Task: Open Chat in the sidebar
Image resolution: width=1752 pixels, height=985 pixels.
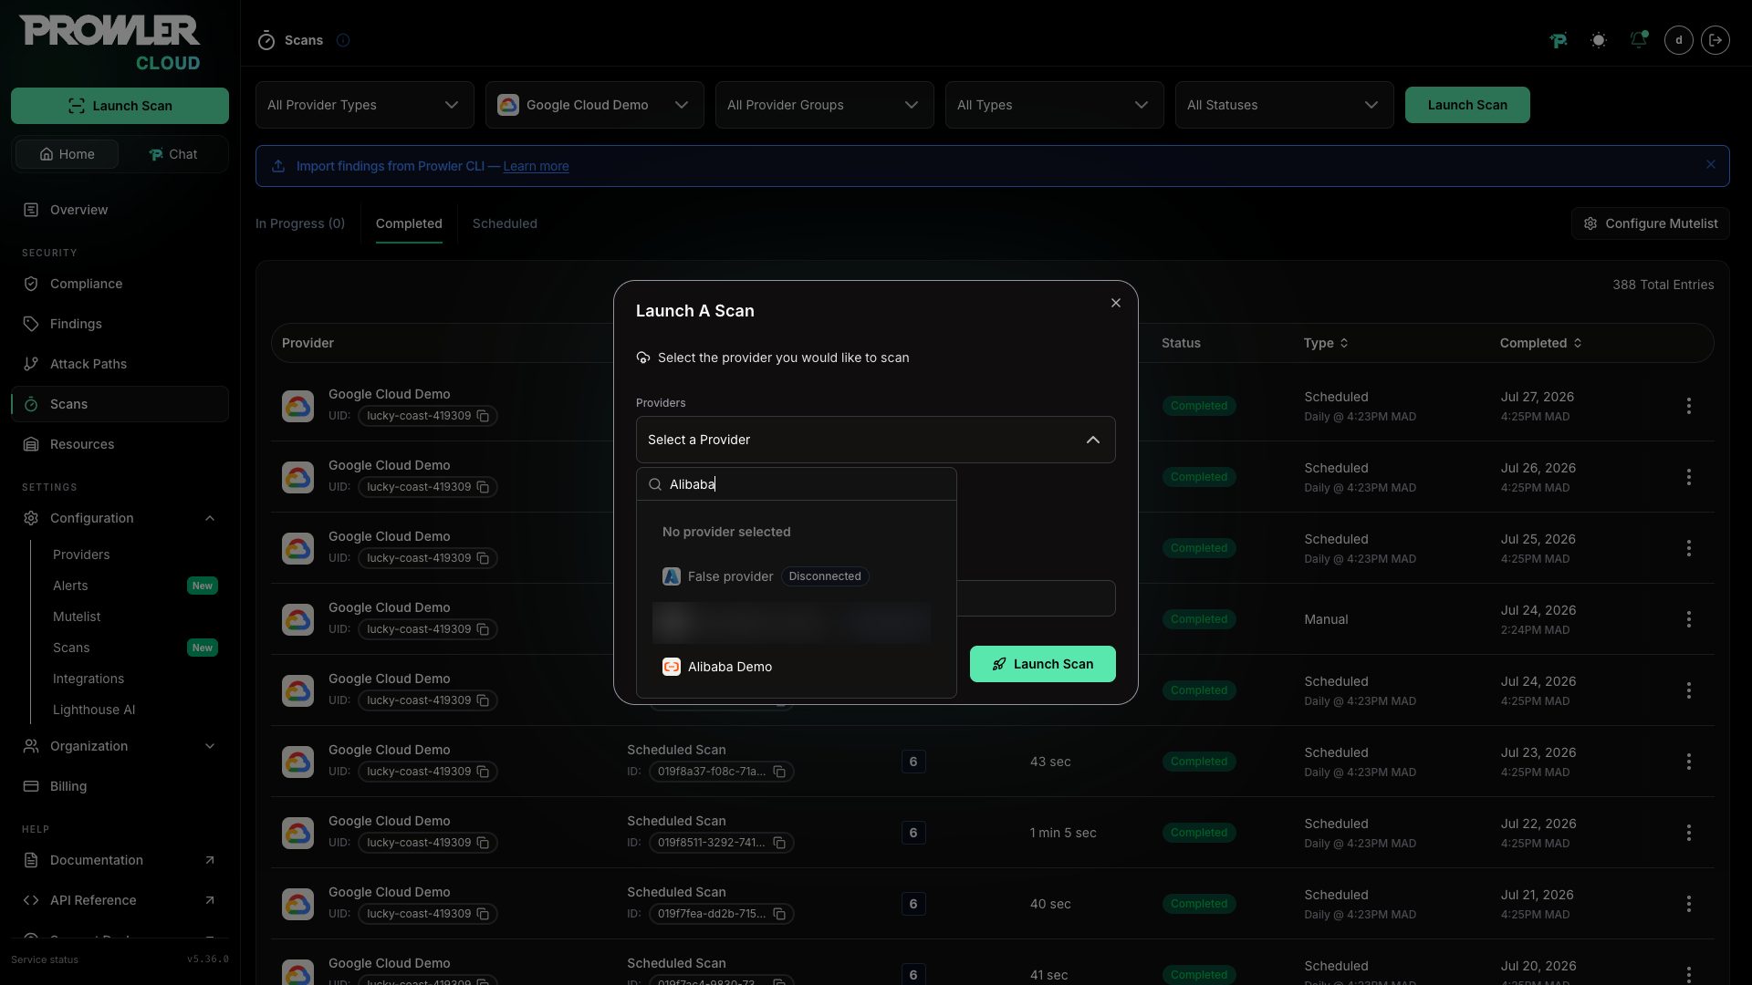Action: tap(172, 154)
